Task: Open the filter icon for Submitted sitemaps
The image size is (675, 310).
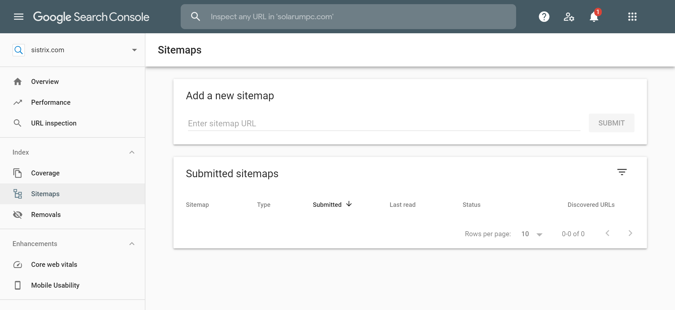Action: (x=622, y=172)
